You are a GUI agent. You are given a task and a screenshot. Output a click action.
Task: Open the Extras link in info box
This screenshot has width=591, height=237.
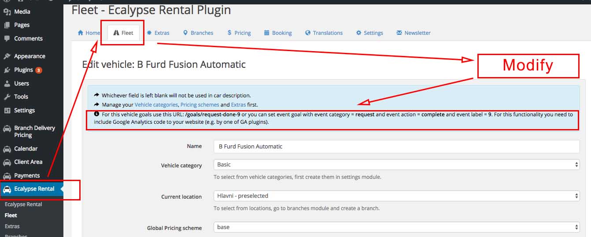coord(239,105)
